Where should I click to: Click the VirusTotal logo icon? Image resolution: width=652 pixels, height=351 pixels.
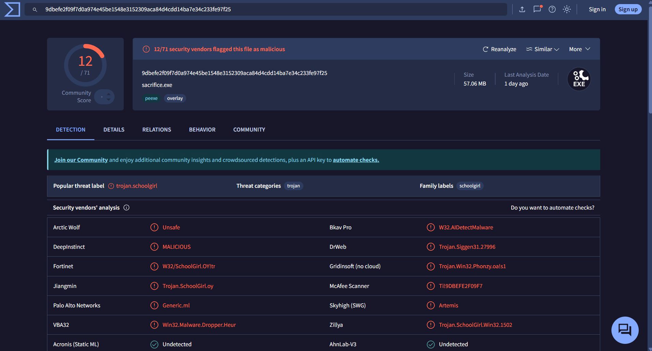click(x=12, y=9)
